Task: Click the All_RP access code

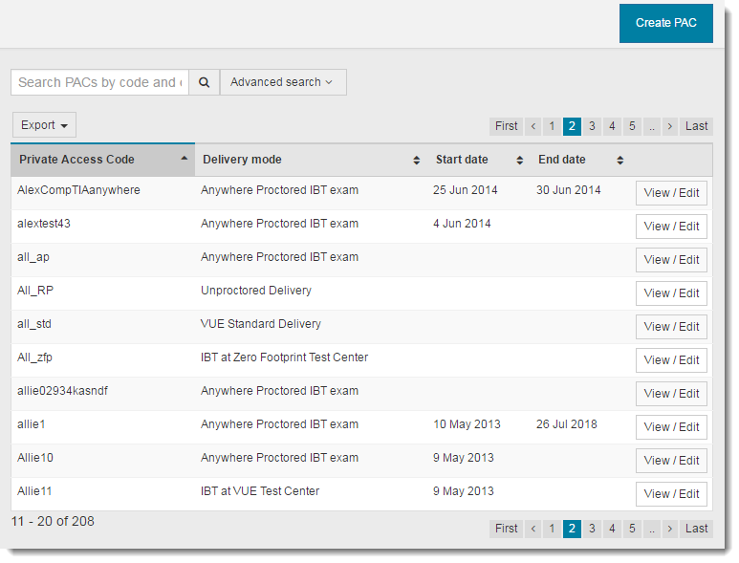Action: click(x=35, y=291)
